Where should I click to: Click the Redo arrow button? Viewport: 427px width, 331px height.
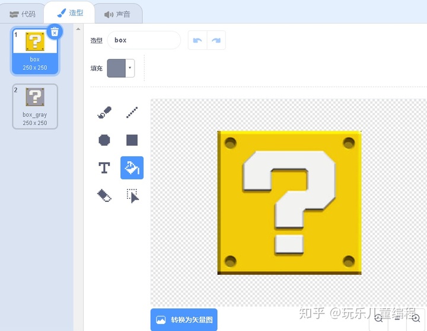(216, 40)
